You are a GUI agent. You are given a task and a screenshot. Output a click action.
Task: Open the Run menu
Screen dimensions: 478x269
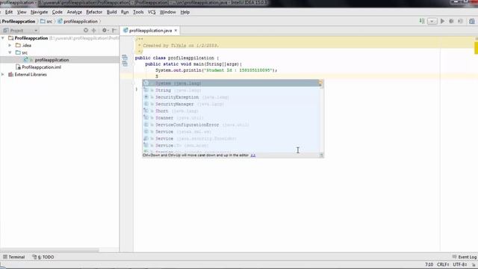click(125, 12)
